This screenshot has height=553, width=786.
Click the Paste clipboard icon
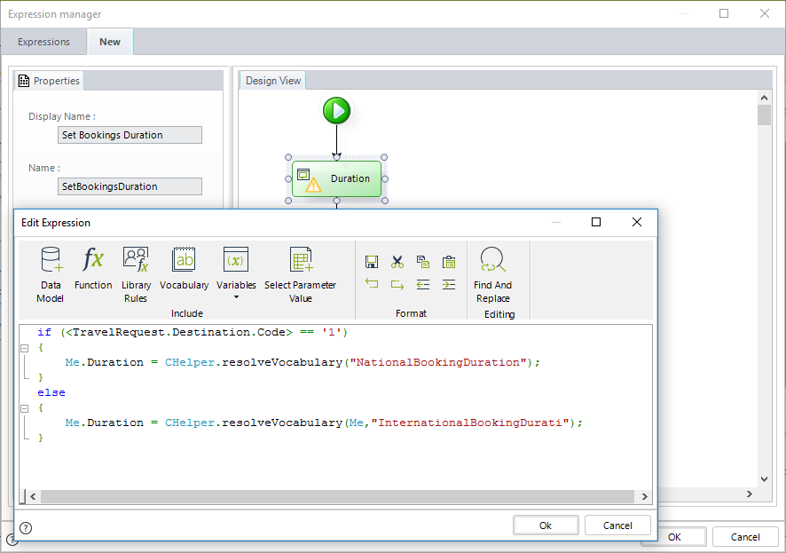click(x=449, y=262)
